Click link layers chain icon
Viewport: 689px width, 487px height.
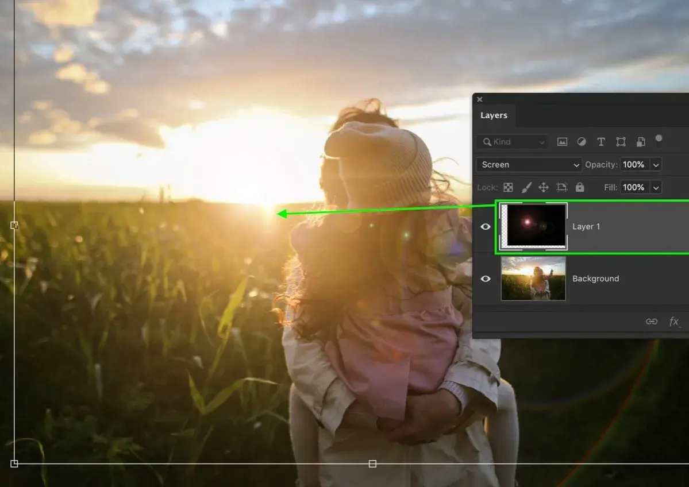(x=652, y=322)
